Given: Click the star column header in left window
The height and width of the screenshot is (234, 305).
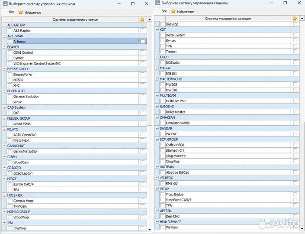Looking at the screenshot, I should coord(142,19).
